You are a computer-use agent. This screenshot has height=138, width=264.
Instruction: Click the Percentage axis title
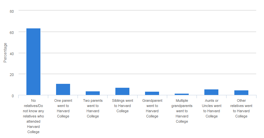click(5, 53)
